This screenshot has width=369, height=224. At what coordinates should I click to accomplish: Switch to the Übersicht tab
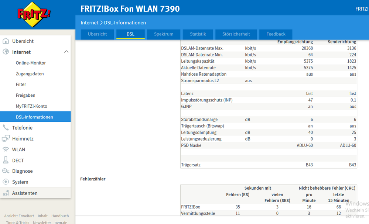tap(98, 34)
